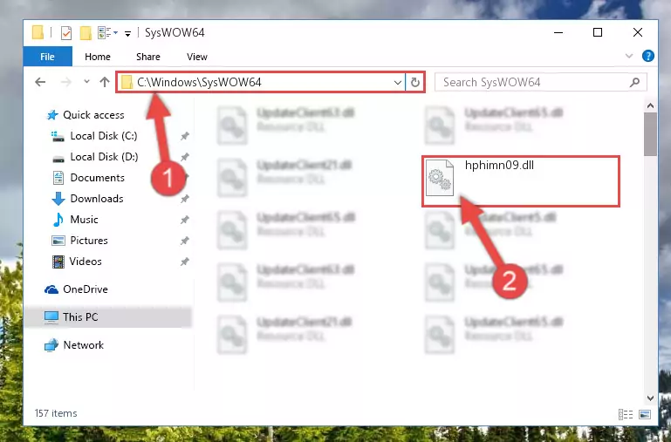
Task: Open Pictures in the sidebar
Action: point(89,241)
